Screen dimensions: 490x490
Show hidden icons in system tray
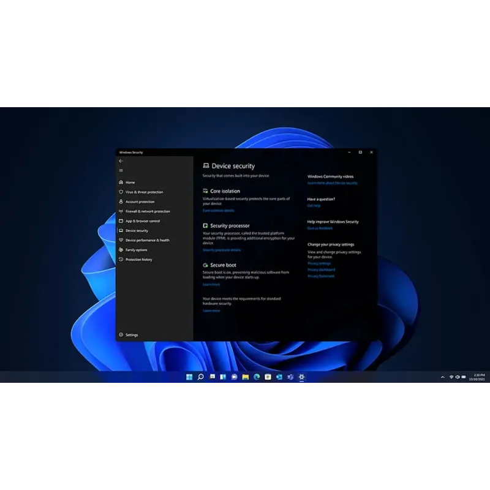442,377
